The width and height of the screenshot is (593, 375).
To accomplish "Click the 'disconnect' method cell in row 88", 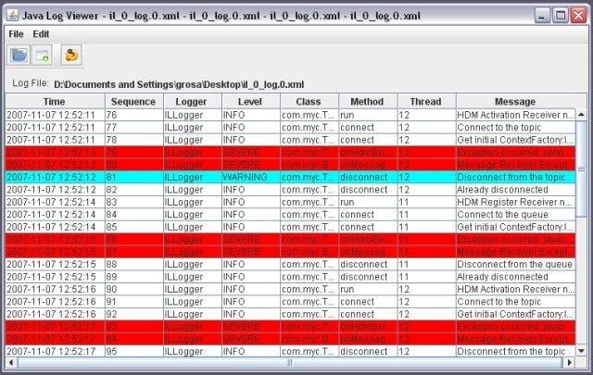I will (368, 264).
